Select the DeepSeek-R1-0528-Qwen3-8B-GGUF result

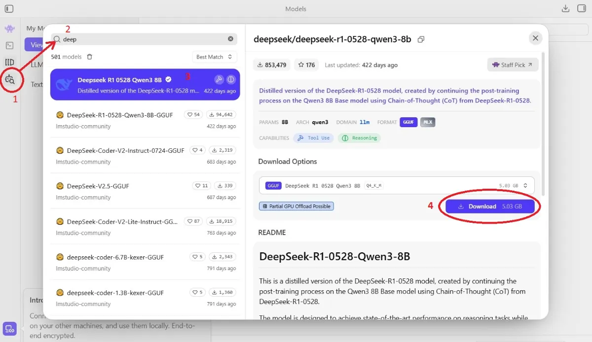pos(145,120)
